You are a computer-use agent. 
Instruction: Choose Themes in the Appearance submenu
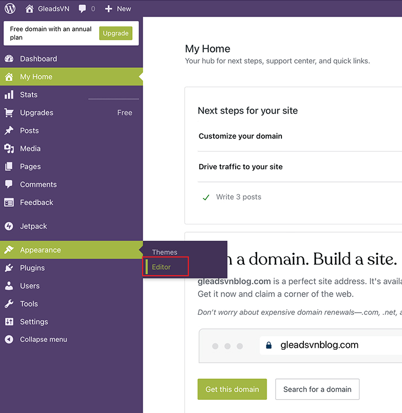(x=165, y=252)
